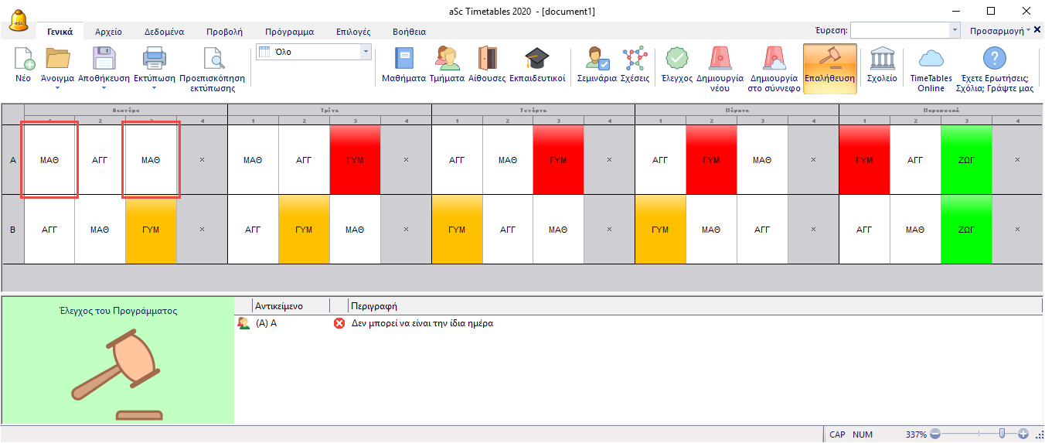
Task: Open the Τμήματα classes icon
Action: 447,66
